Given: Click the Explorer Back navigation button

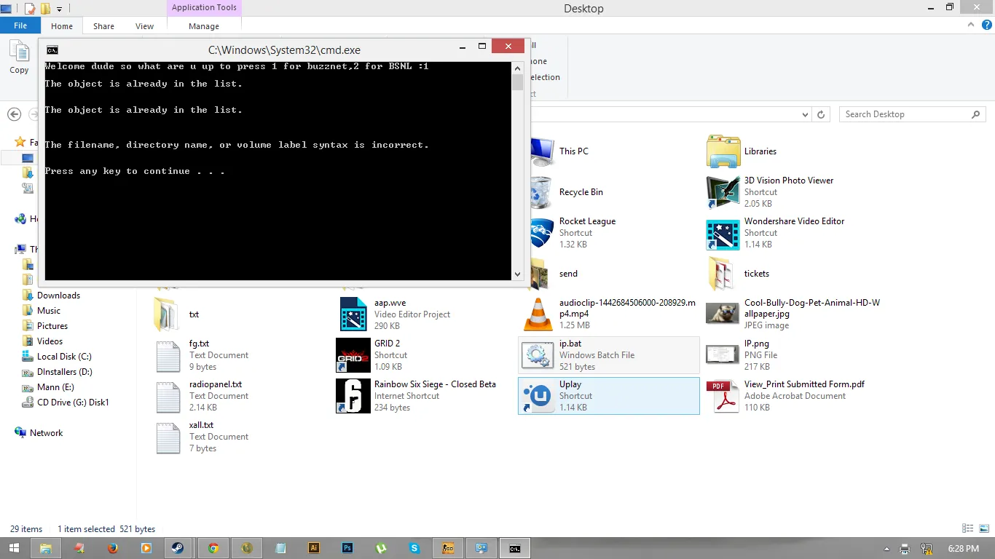Looking at the screenshot, I should (14, 114).
